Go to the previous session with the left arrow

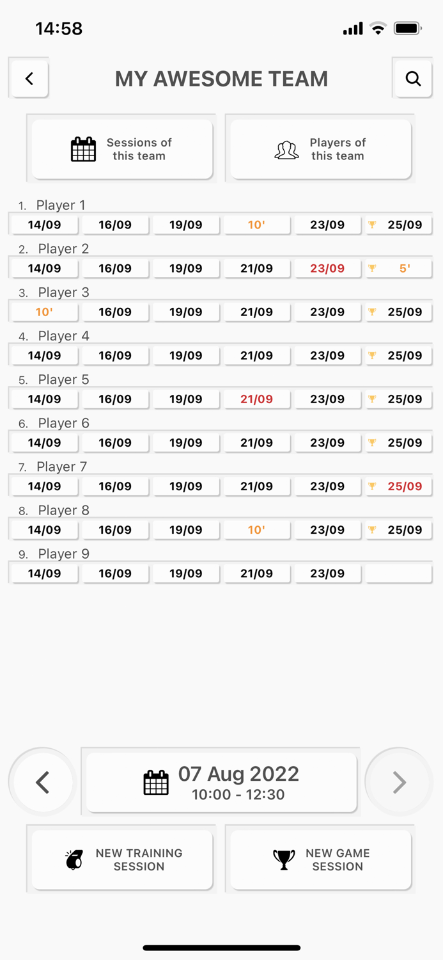(42, 781)
